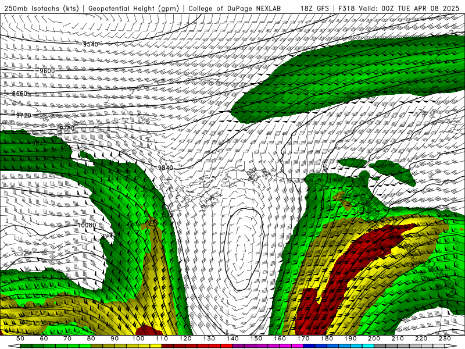This screenshot has width=465, height=349.
Task: Click the "College of DuPage NEXLAB" title
Action: tap(235, 8)
